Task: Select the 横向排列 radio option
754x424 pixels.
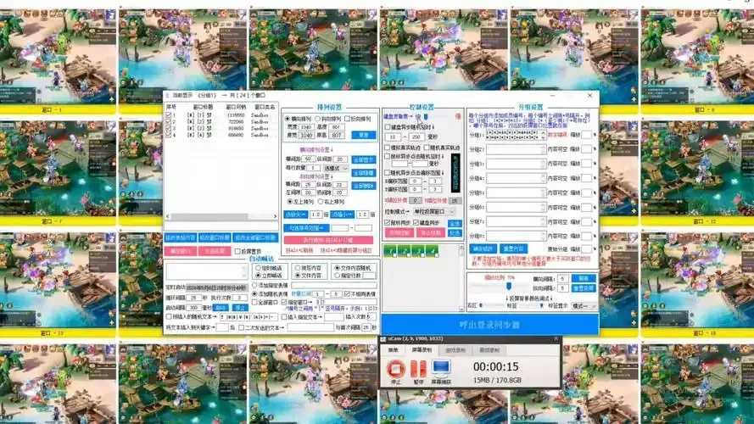Action: coord(299,119)
